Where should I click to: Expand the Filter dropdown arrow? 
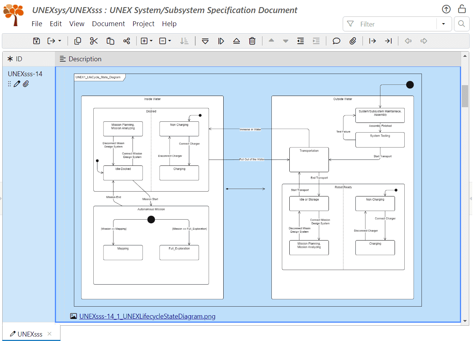(444, 24)
